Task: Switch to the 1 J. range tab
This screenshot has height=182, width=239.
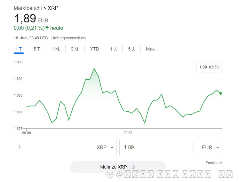Action: (x=113, y=49)
